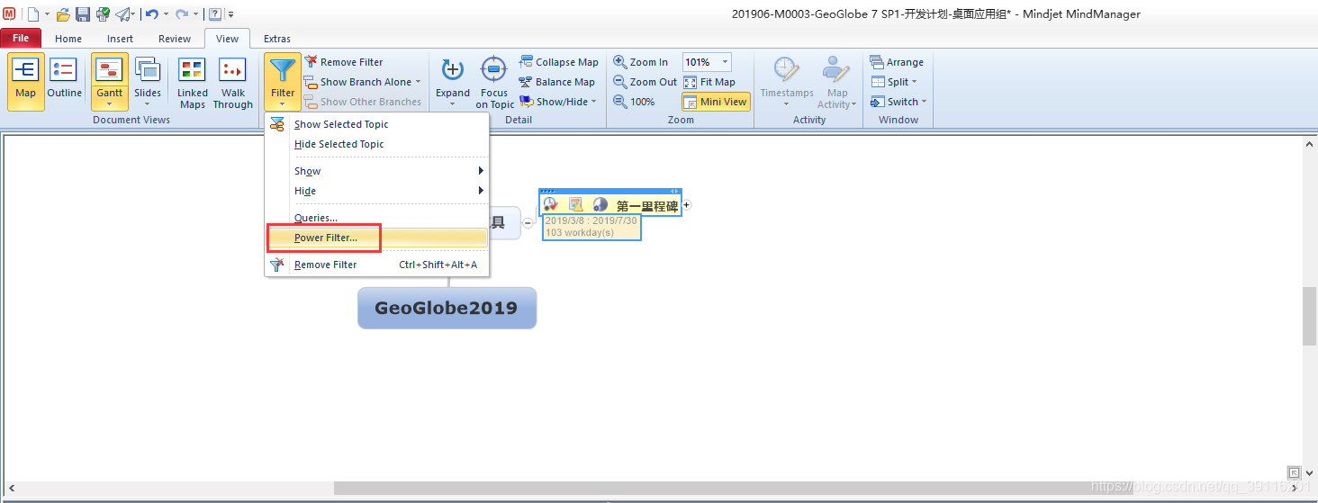The height and width of the screenshot is (503, 1318).
Task: Click Collapse Map
Action: [558, 62]
